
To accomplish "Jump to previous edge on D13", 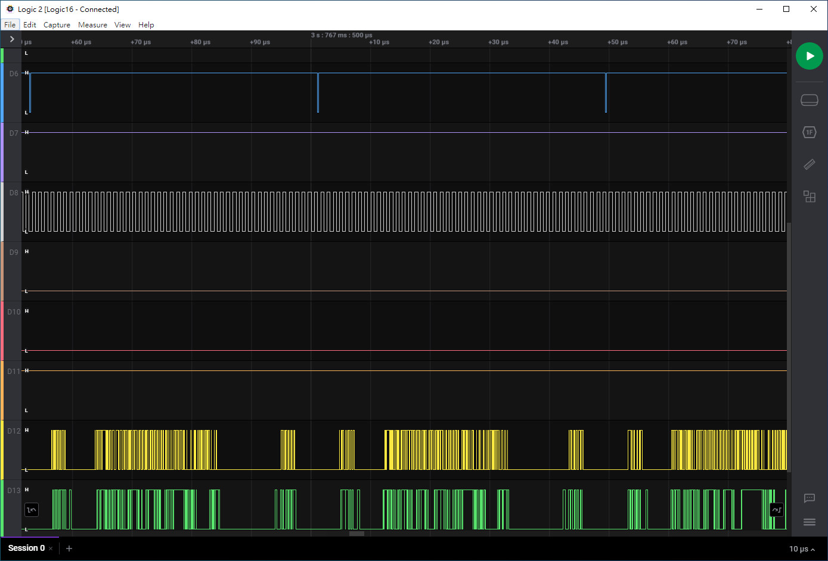I will [32, 510].
